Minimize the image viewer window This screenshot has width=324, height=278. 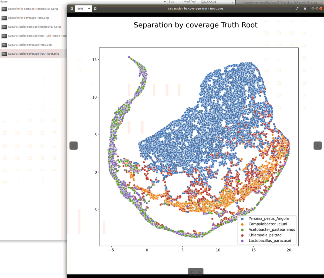click(313, 9)
